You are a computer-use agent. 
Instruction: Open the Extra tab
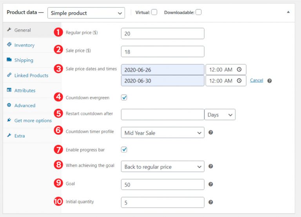pyautogui.click(x=32, y=136)
